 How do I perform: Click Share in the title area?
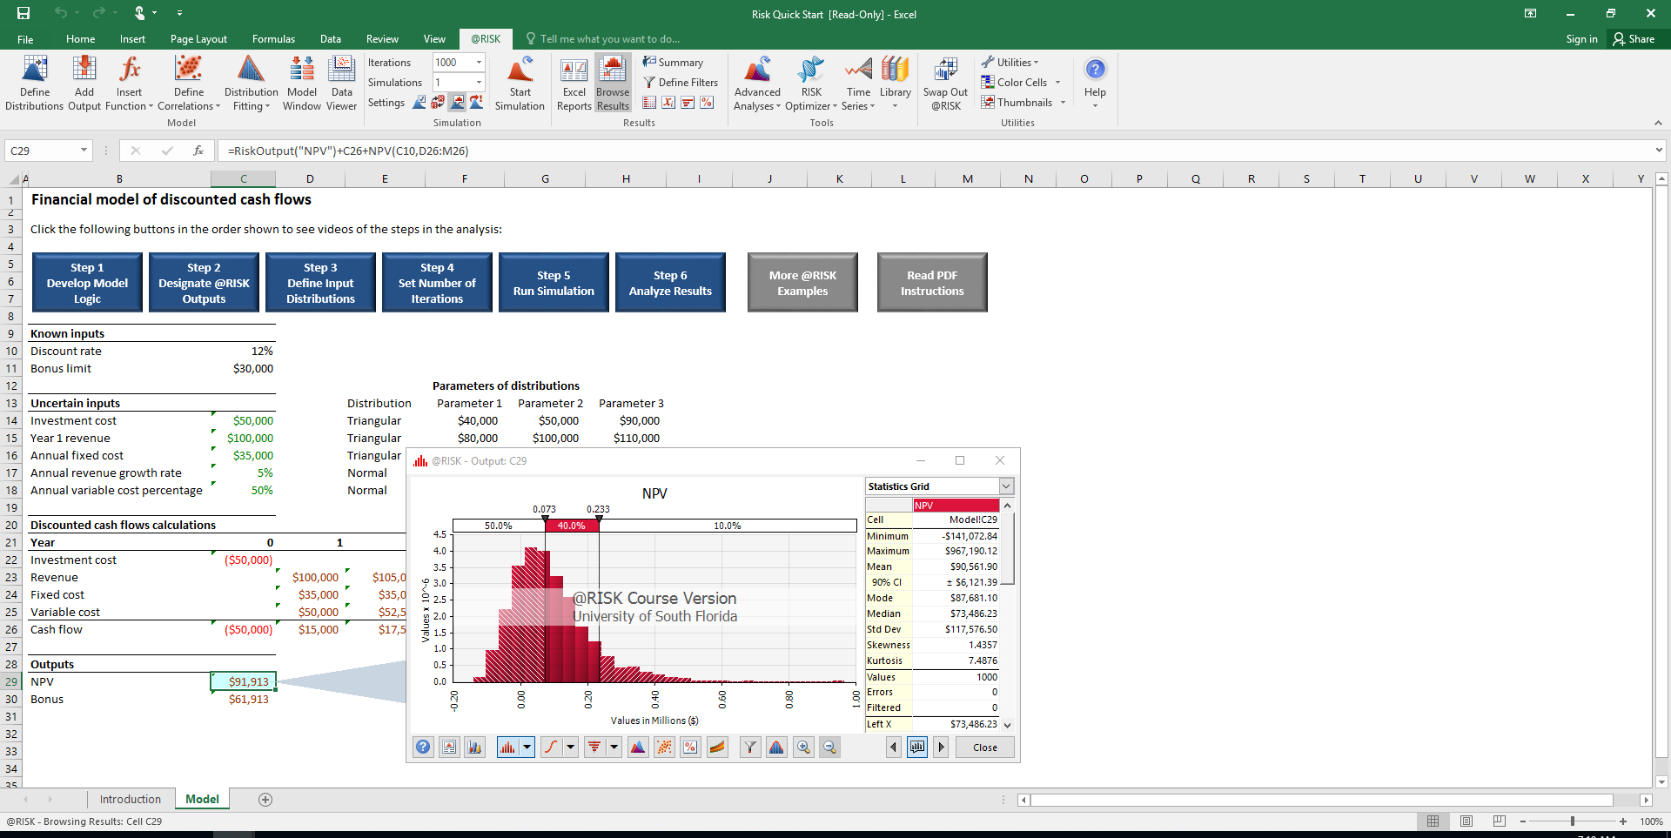(x=1634, y=39)
